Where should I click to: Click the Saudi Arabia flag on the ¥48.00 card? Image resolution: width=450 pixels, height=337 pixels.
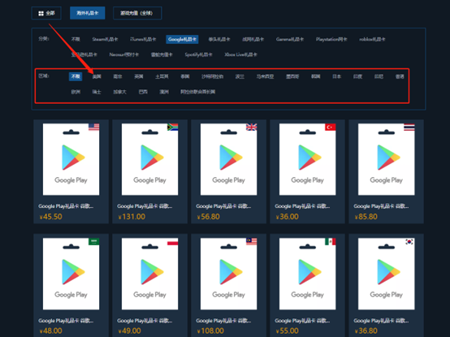94,241
